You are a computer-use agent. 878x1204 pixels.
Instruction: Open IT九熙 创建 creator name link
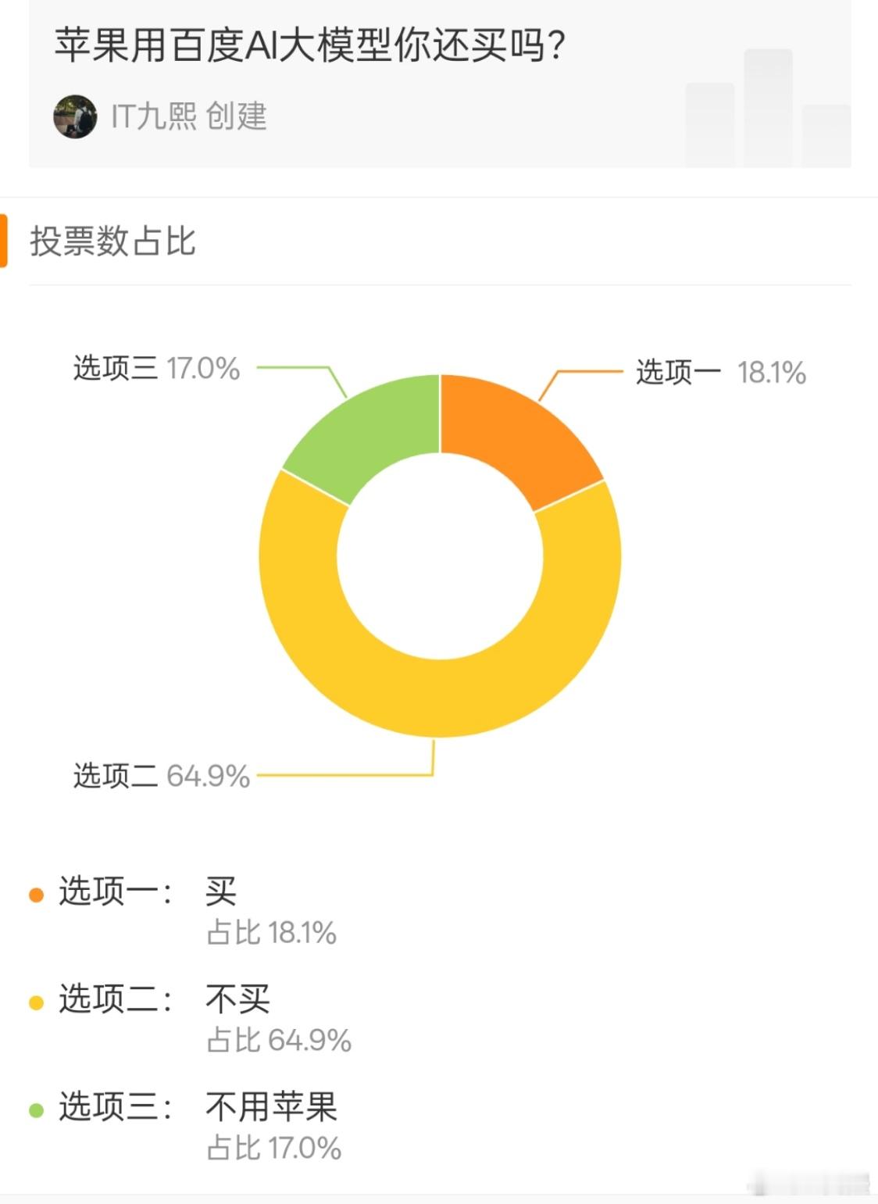point(188,116)
